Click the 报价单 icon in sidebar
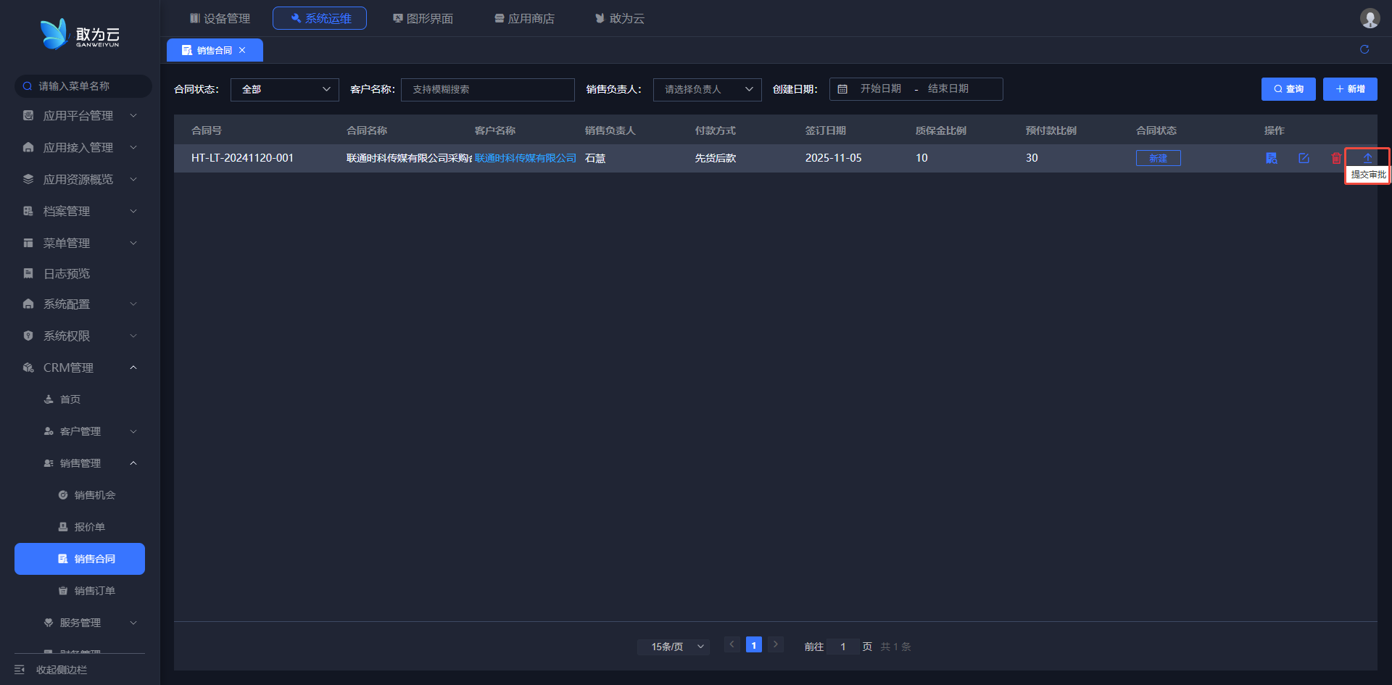This screenshot has width=1392, height=685. [x=63, y=527]
